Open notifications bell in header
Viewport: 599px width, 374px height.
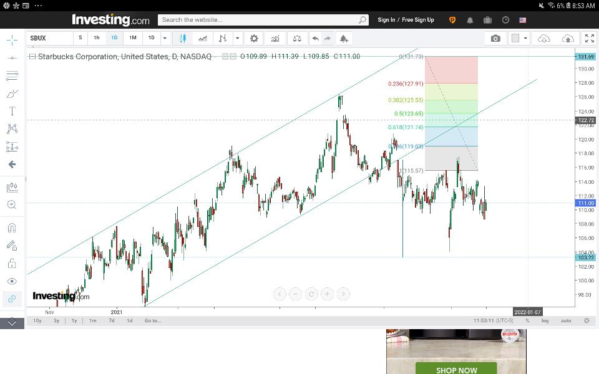pyautogui.click(x=470, y=20)
